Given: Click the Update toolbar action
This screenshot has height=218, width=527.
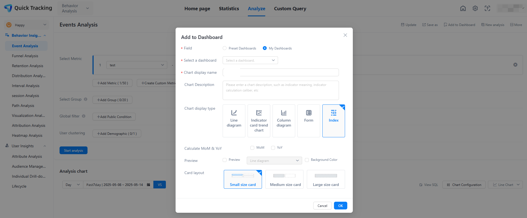Looking at the screenshot, I should click(409, 25).
